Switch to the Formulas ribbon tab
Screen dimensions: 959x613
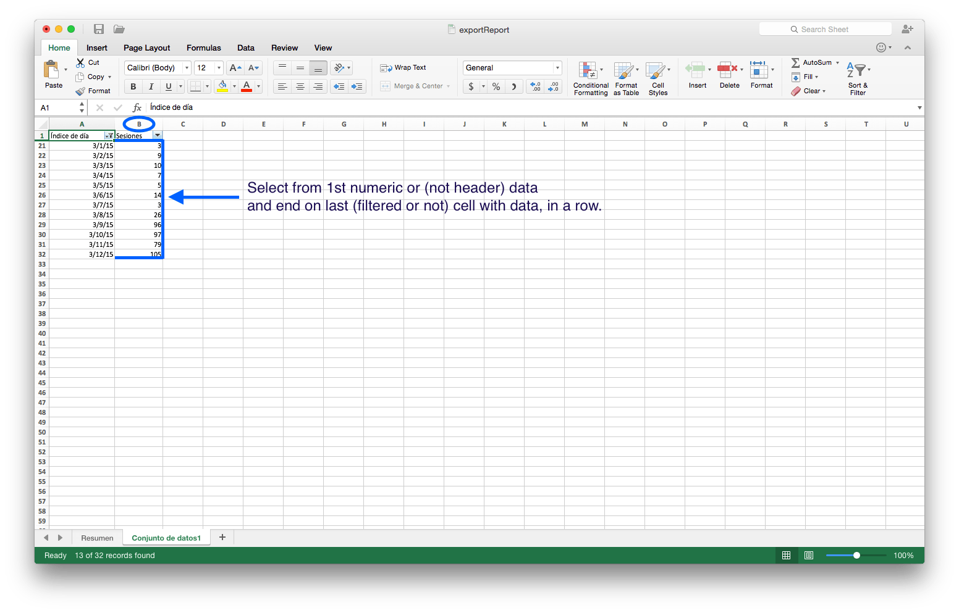[x=203, y=48]
